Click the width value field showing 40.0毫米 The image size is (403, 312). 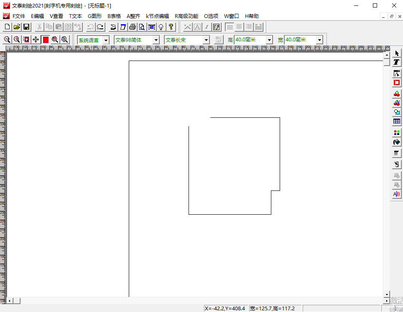(301, 40)
